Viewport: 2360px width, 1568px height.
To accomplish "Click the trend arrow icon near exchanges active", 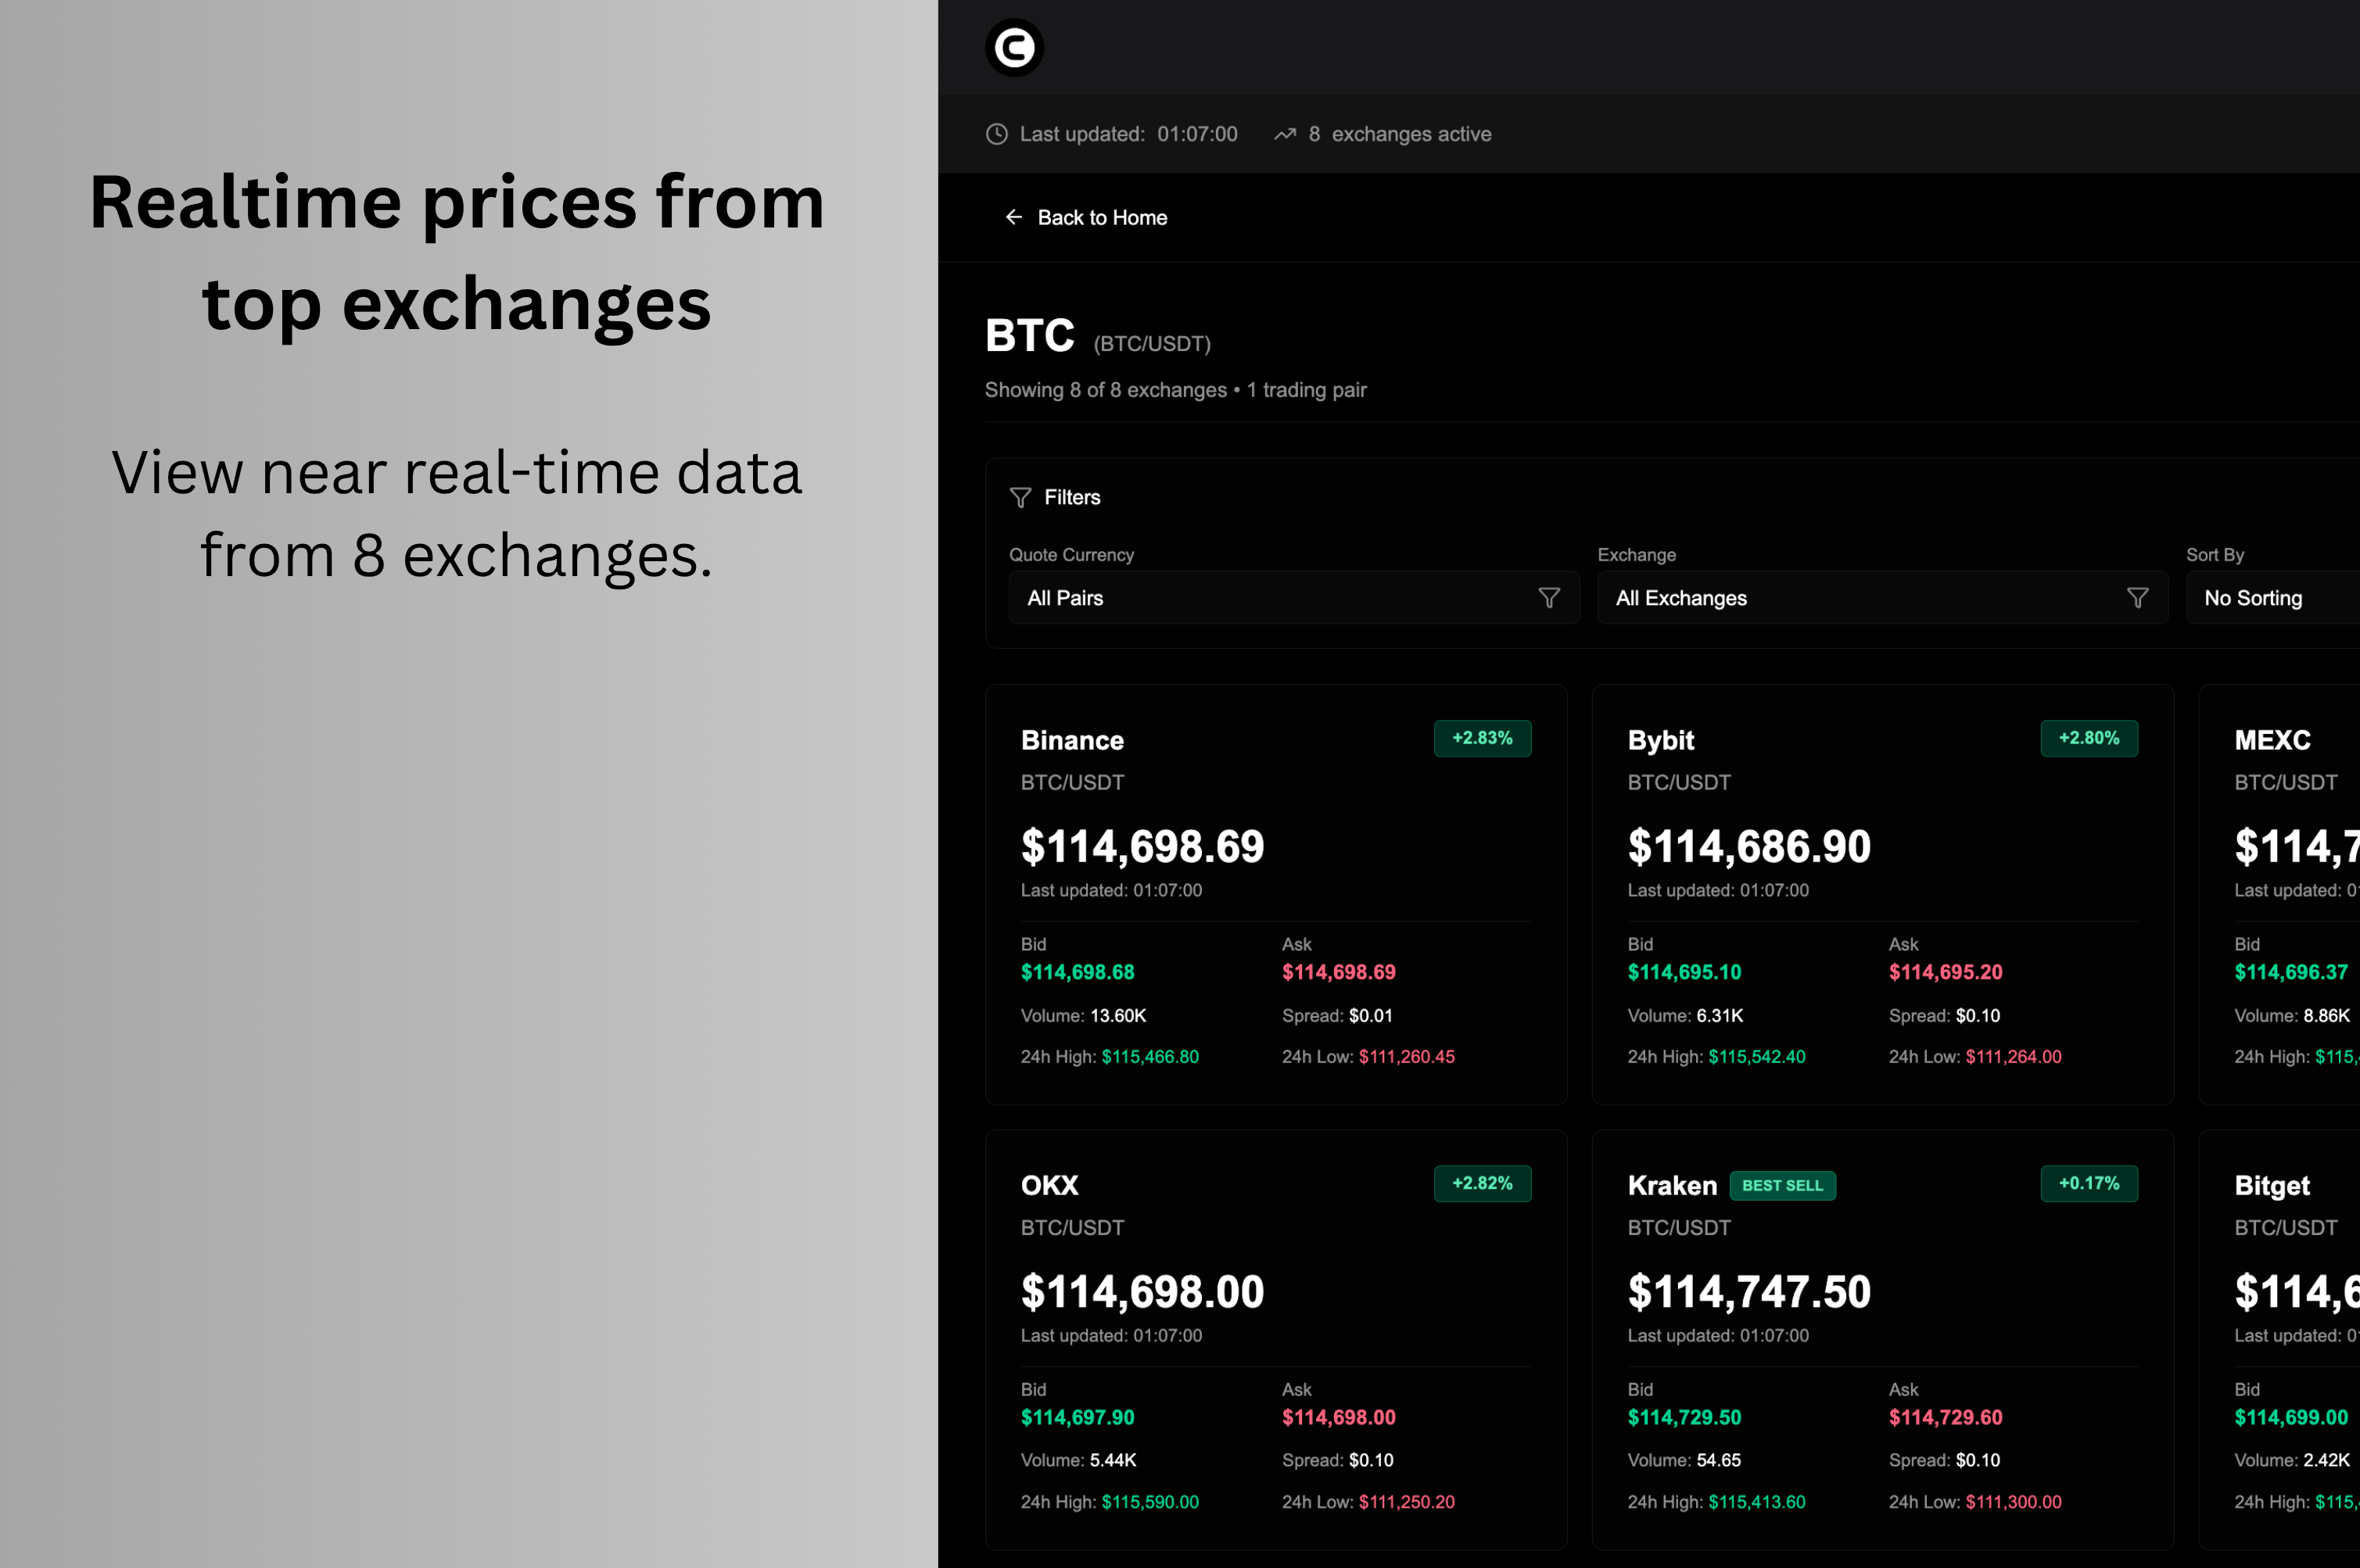I will (x=1285, y=133).
